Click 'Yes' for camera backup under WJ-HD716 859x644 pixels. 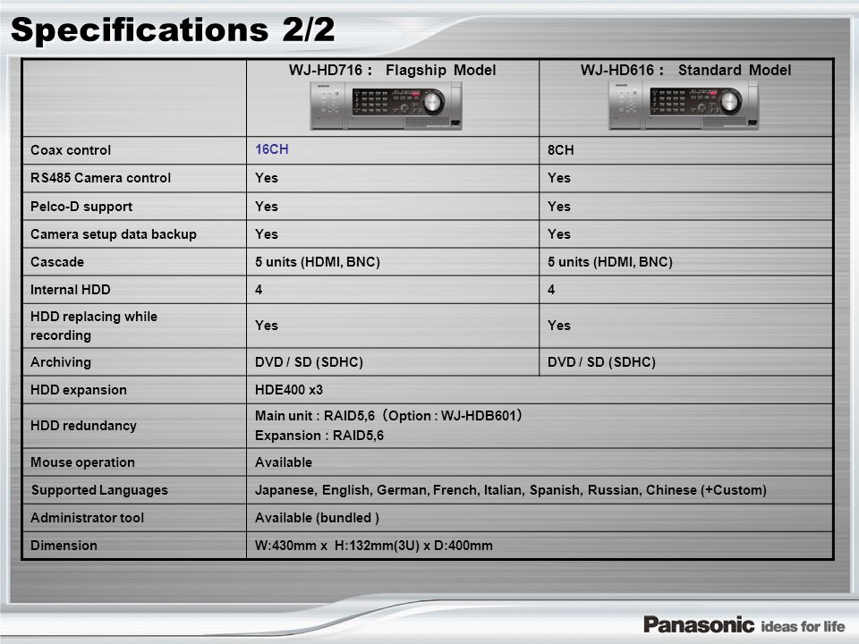267,234
